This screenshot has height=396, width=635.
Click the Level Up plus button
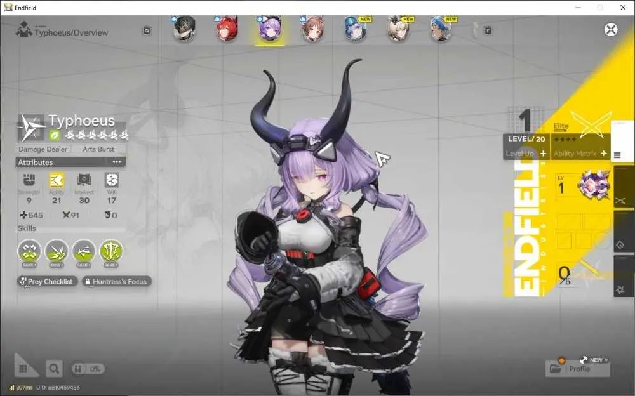(543, 154)
